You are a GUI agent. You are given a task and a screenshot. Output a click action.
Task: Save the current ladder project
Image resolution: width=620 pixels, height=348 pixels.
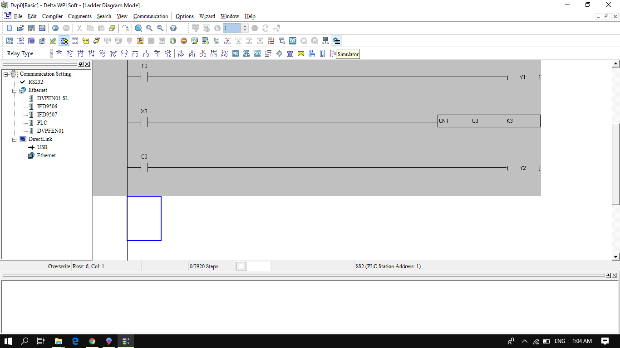click(31, 28)
